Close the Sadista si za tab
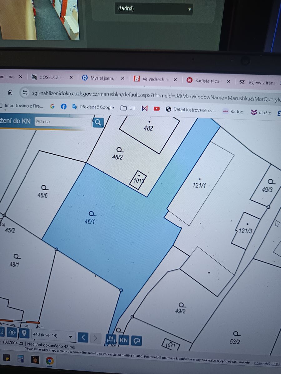This screenshot has height=374, width=281. (x=228, y=81)
